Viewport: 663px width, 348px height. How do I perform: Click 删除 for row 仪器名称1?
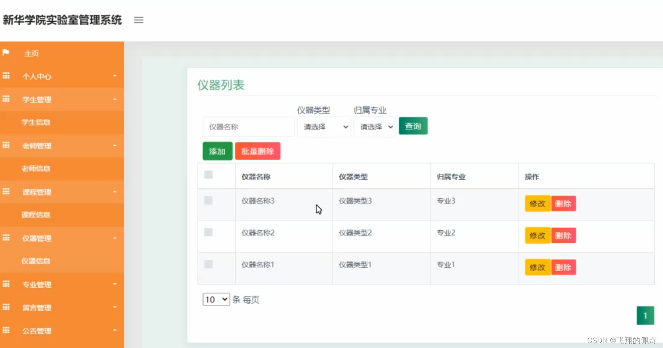tap(563, 267)
